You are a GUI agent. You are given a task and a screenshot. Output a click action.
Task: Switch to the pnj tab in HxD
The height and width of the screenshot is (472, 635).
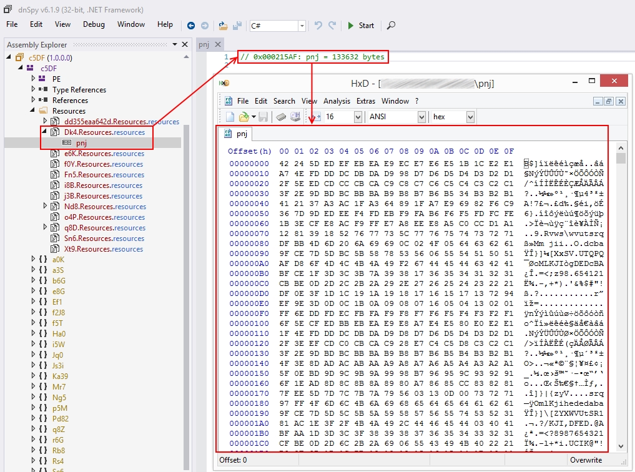(x=242, y=133)
